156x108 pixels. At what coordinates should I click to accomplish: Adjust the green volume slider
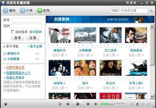point(112,104)
